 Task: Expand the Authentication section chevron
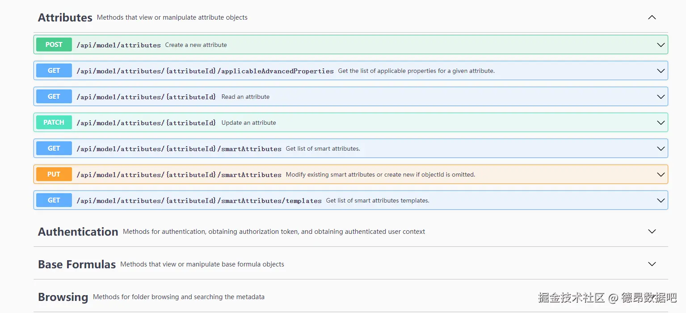(x=652, y=232)
